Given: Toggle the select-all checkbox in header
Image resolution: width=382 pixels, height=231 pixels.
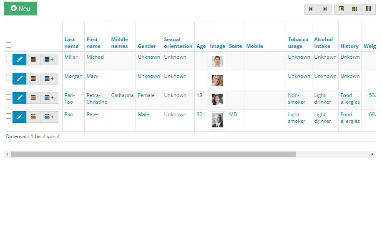Looking at the screenshot, I should 8,45.
